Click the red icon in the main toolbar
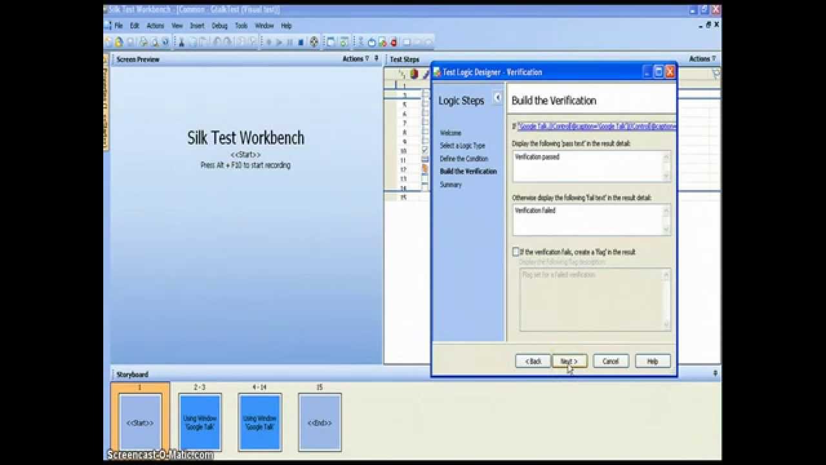Viewport: 826px width, 465px height. point(394,42)
